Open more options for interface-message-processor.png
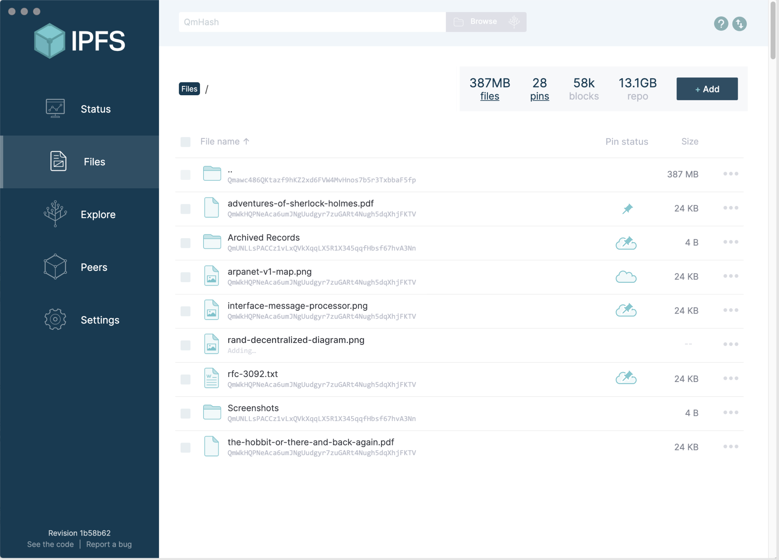Viewport: 779px width, 560px height. coord(731,310)
